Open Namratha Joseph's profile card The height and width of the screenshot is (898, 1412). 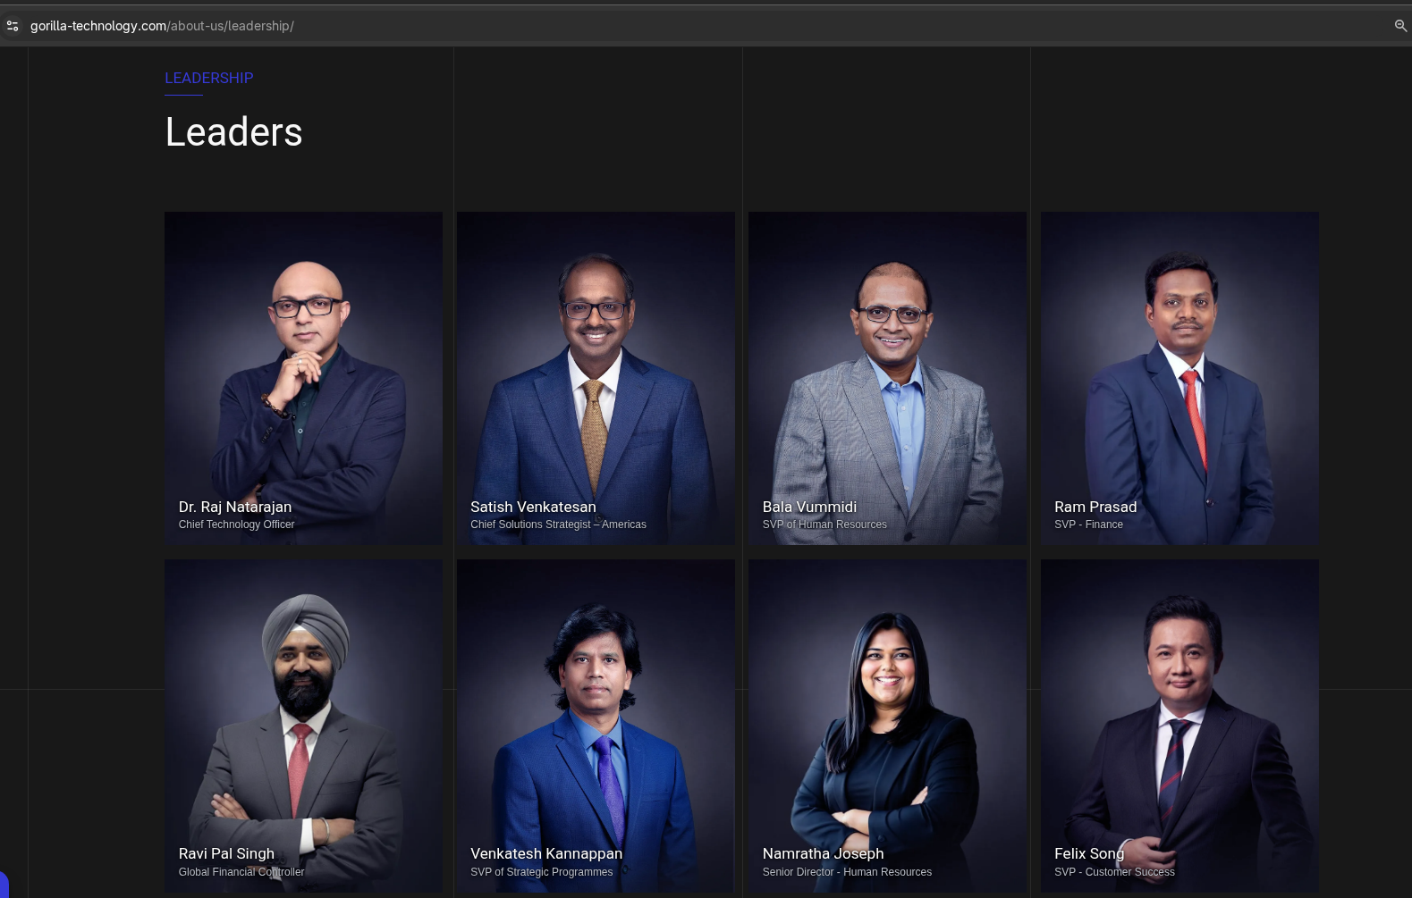click(887, 726)
